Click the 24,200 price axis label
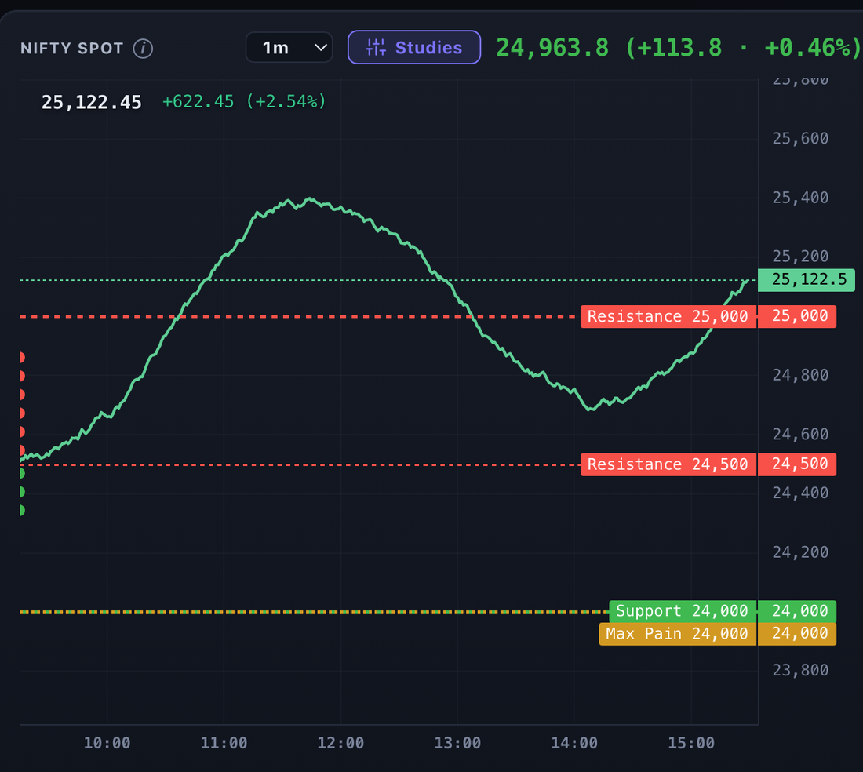Screen dimensions: 863x772 [x=800, y=552]
